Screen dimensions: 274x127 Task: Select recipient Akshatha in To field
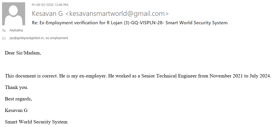tap(16, 30)
